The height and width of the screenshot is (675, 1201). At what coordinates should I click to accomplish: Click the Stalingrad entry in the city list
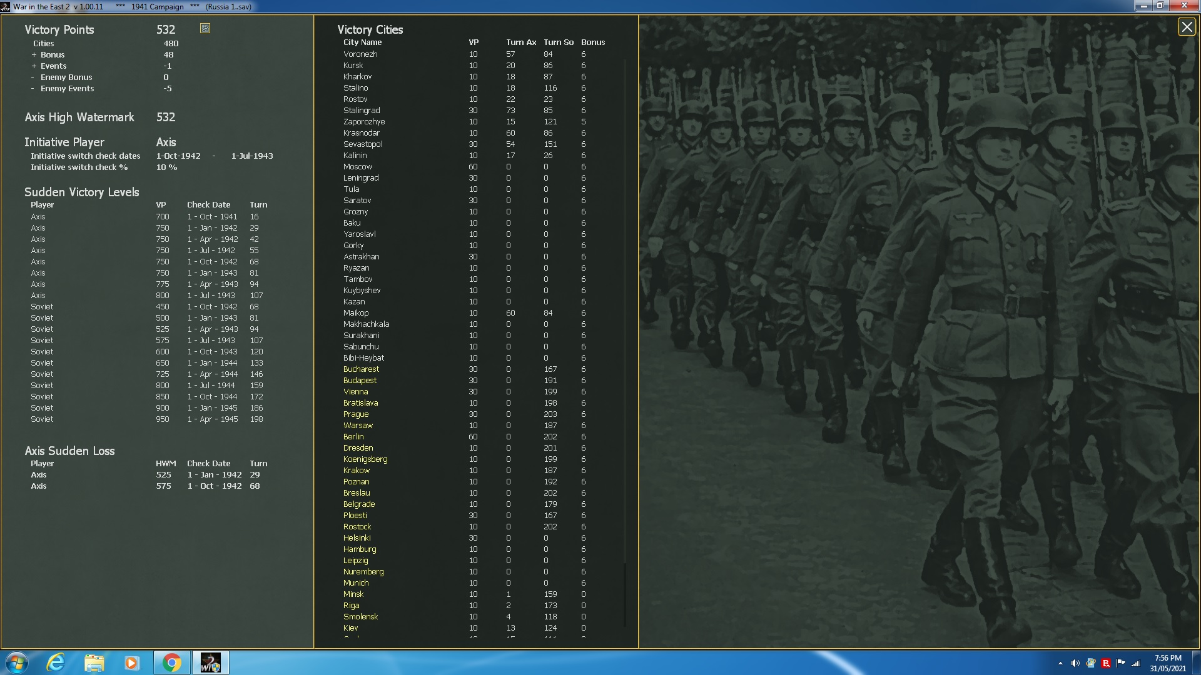[362, 111]
